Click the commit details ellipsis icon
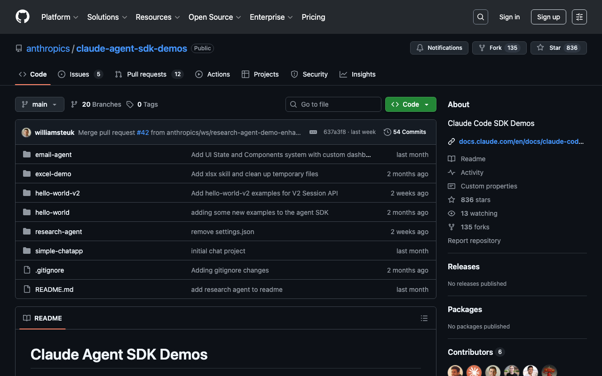The height and width of the screenshot is (376, 602). [313, 132]
